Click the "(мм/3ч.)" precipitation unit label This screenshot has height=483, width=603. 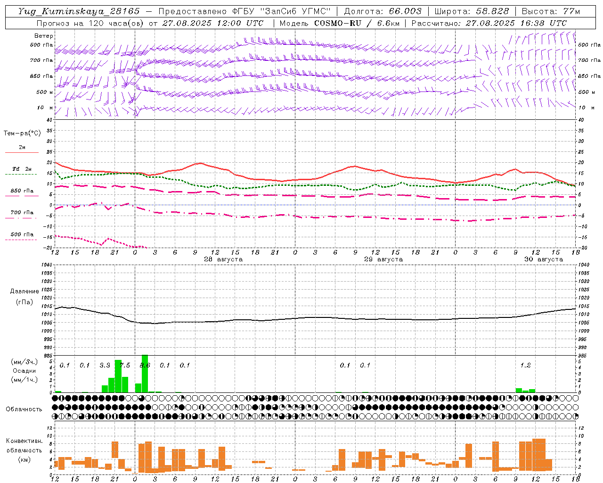24,362
